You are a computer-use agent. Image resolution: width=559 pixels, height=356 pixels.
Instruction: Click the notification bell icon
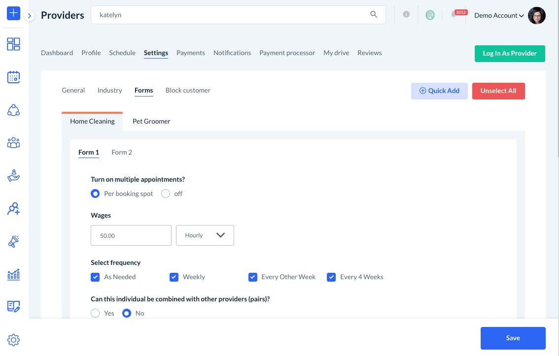click(x=454, y=15)
